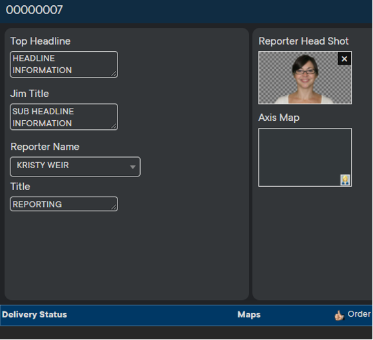Viewport: 373px width, 340px height.
Task: Click the Jim Title text area
Action: pyautogui.click(x=64, y=117)
